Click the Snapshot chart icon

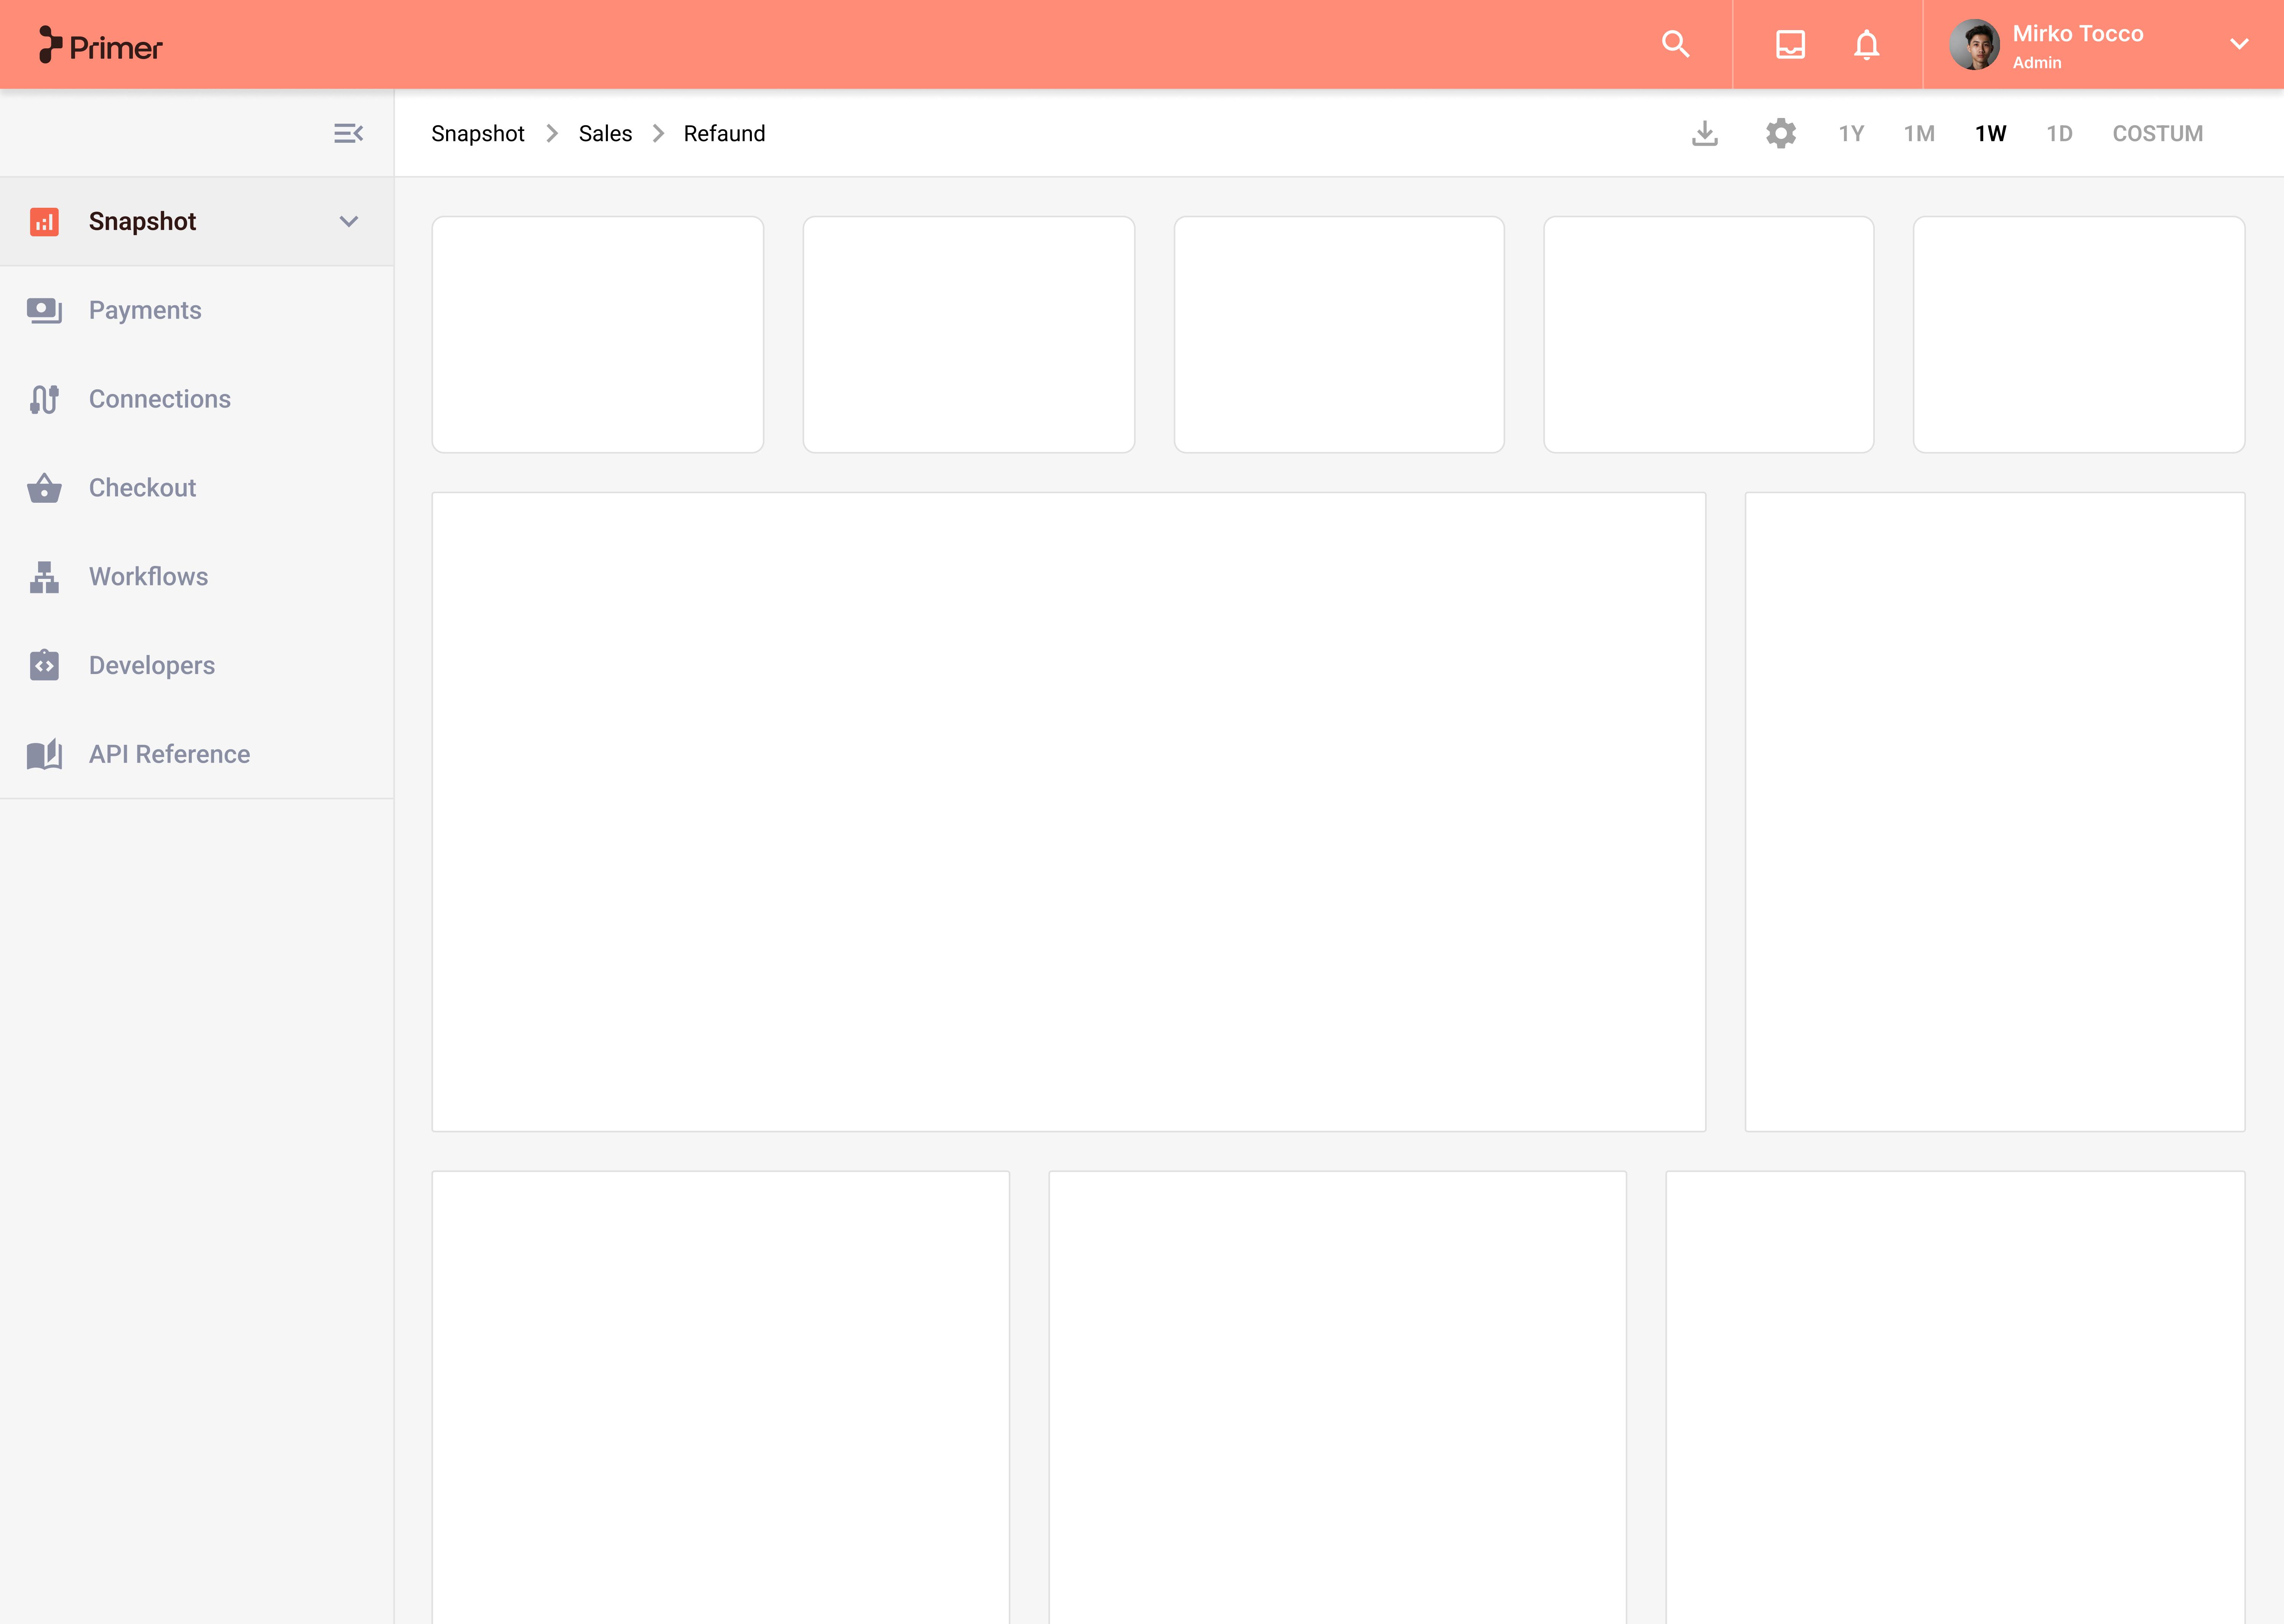[44, 221]
